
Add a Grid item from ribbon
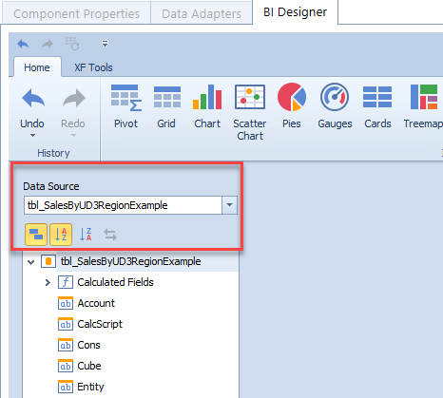point(166,106)
